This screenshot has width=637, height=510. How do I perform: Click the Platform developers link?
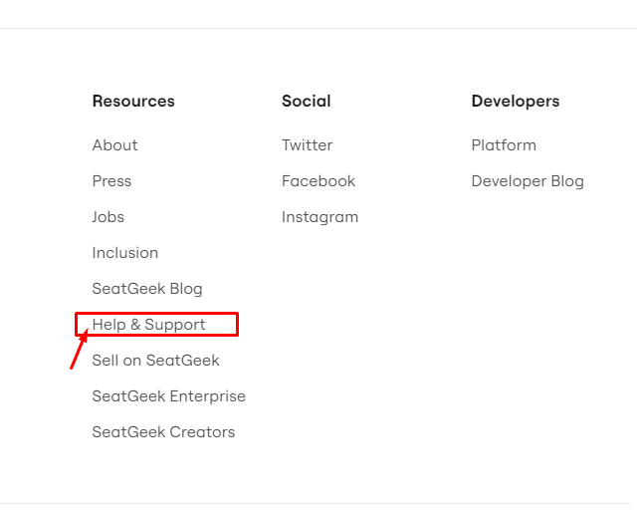504,145
